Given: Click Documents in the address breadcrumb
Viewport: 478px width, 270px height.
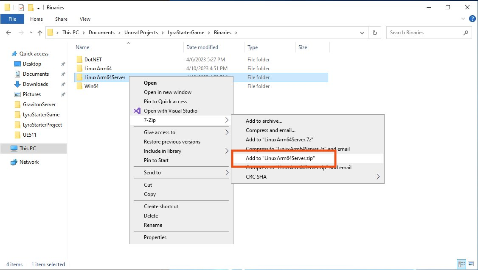Looking at the screenshot, I should (x=101, y=33).
